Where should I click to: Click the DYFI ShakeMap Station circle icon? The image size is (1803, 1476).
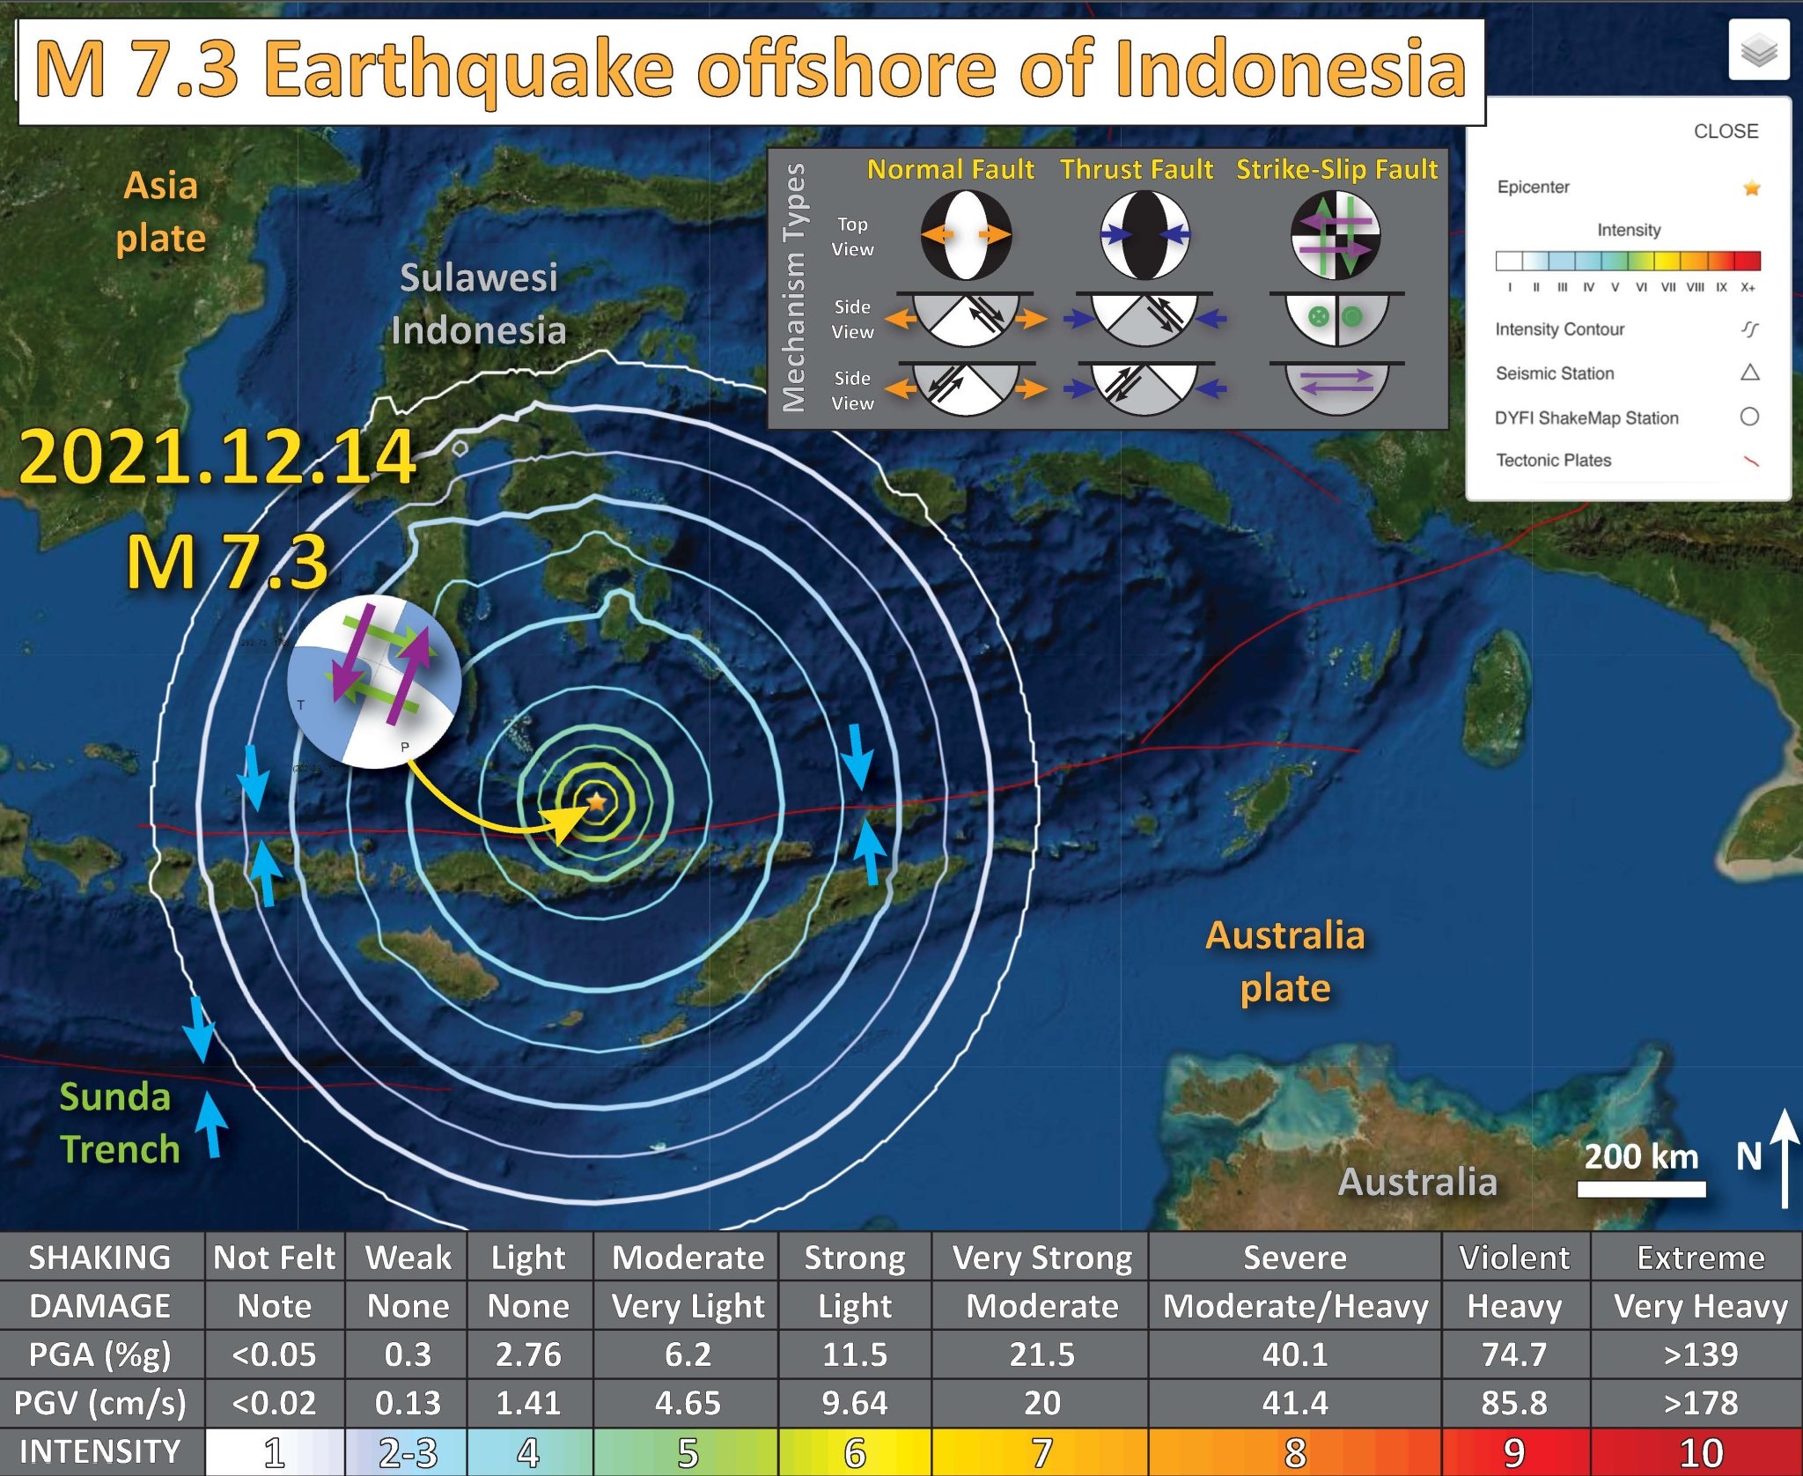pos(1749,417)
